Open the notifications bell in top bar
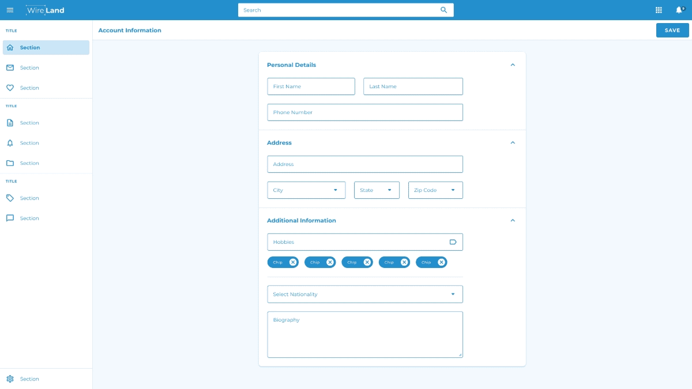 coord(679,10)
